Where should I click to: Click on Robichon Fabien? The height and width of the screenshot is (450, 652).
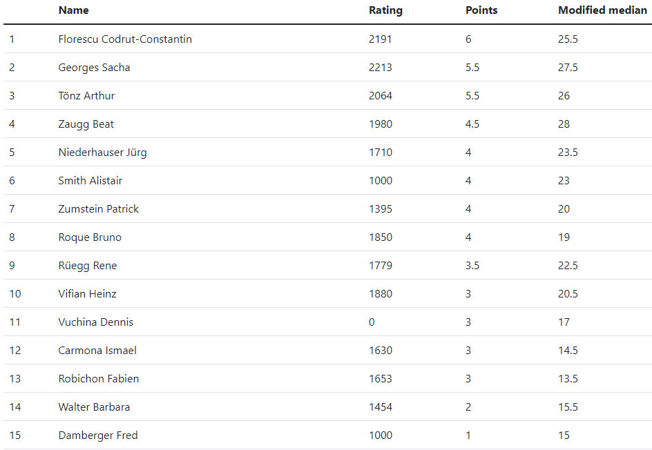(x=99, y=378)
